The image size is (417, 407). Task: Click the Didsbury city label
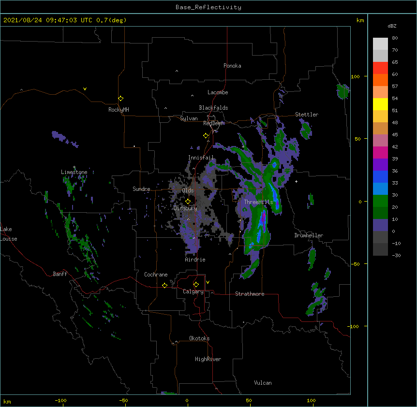tap(186, 208)
